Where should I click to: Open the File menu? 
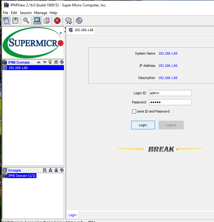[5, 13]
